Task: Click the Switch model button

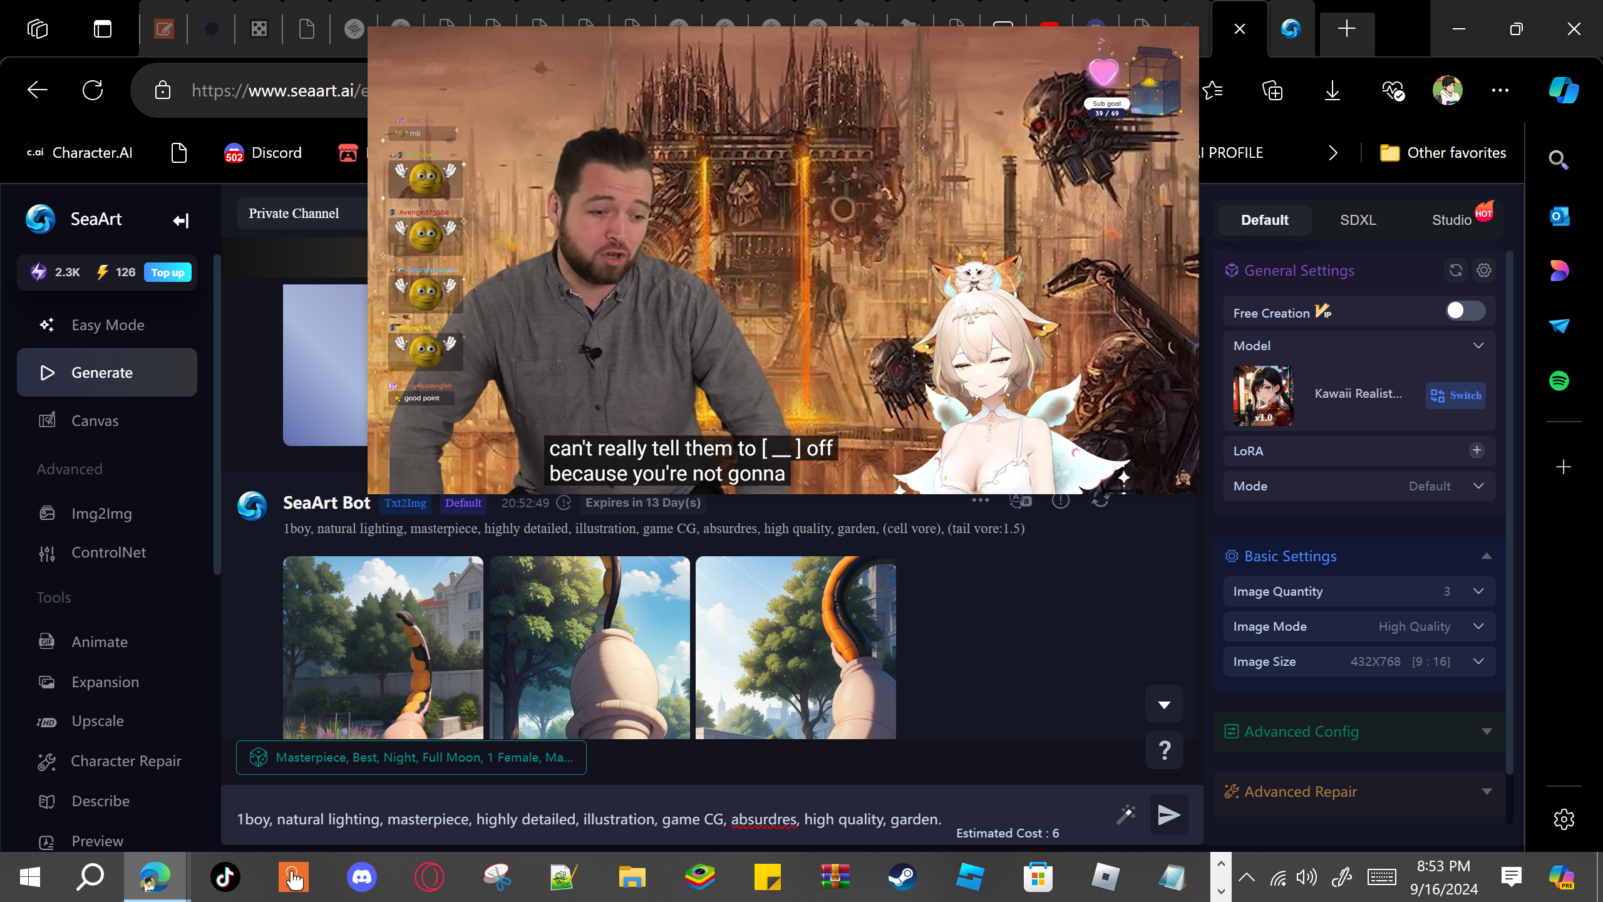Action: (x=1456, y=395)
